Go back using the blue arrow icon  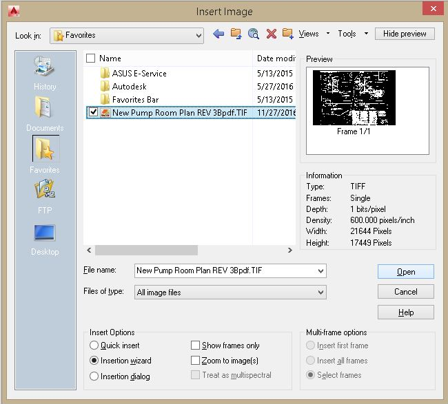click(x=218, y=34)
